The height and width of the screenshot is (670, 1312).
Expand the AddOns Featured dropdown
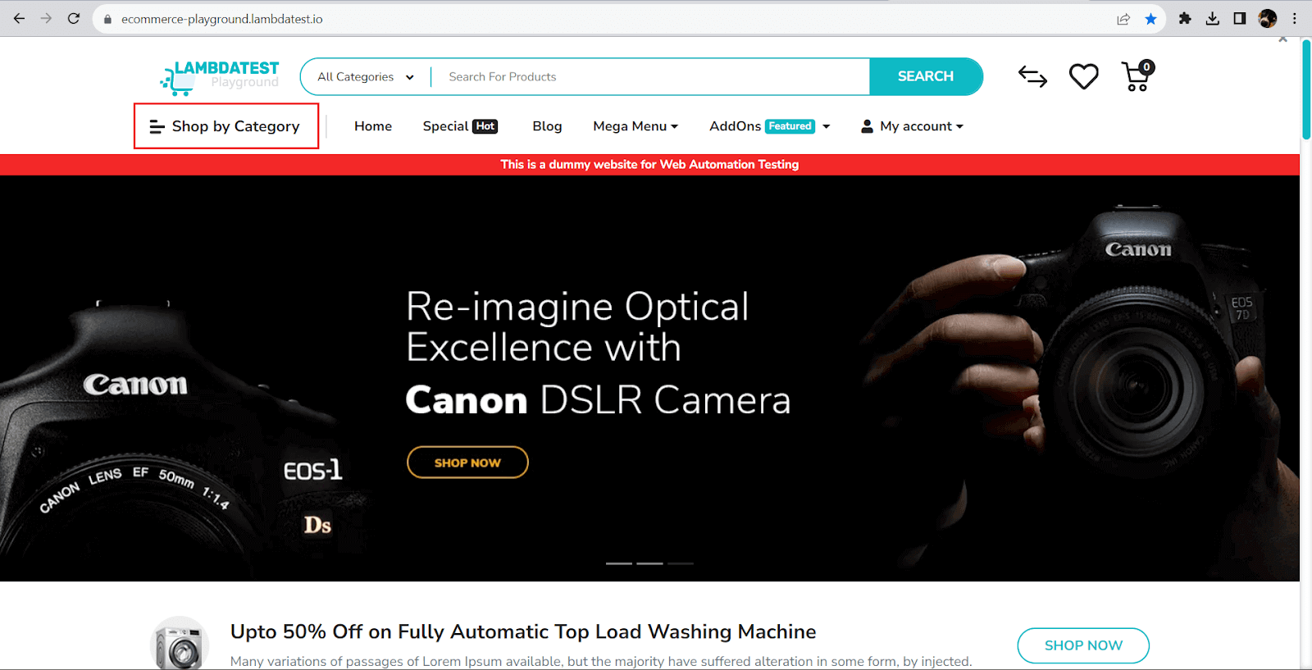coord(770,126)
